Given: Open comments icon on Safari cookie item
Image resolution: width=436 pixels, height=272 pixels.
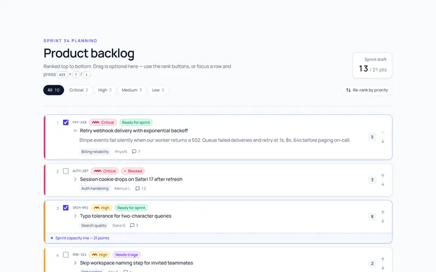Looking at the screenshot, I should coord(137,189).
